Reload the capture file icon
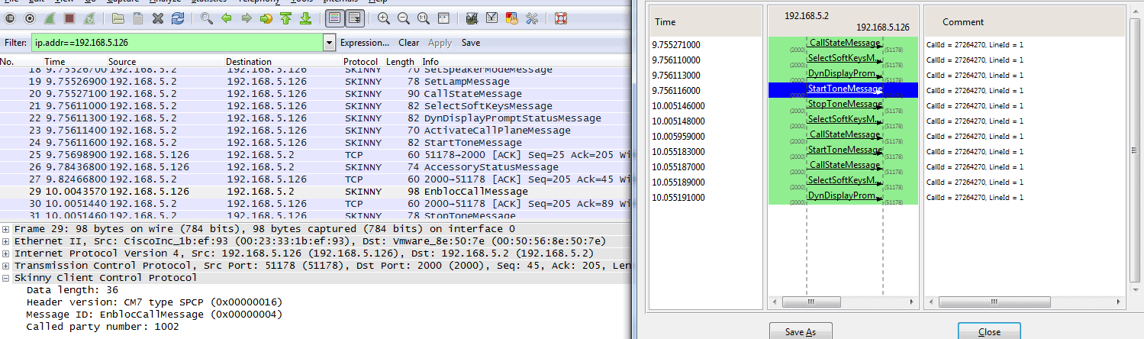Screen dimensions: 1144x339 click(x=178, y=18)
